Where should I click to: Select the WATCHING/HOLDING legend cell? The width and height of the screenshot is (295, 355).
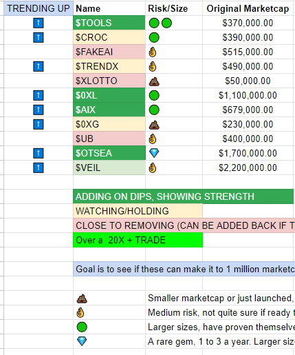click(138, 211)
